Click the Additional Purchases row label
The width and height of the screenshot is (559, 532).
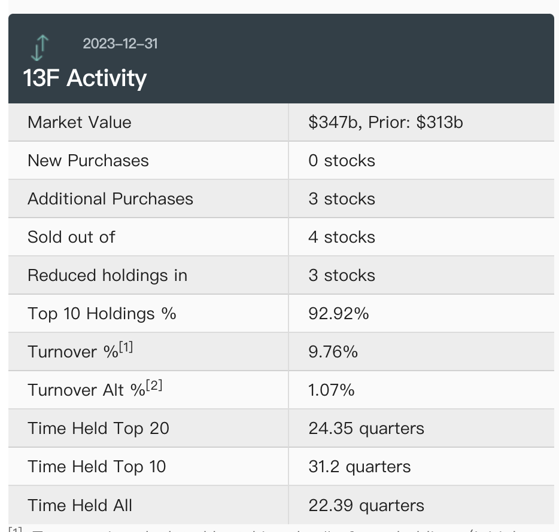tap(110, 199)
